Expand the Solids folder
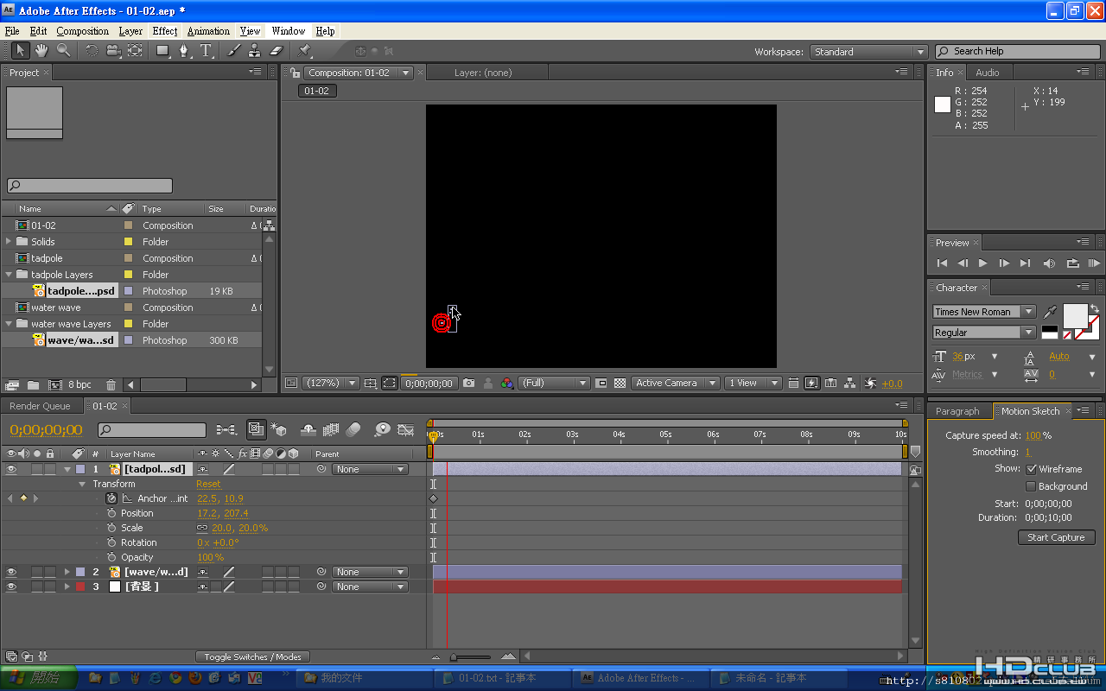 [9, 242]
